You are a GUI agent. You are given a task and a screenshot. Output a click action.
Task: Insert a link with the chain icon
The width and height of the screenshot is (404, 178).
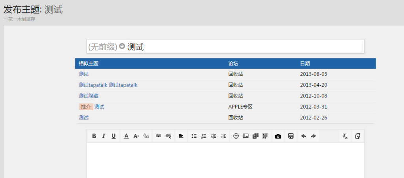(x=159, y=136)
